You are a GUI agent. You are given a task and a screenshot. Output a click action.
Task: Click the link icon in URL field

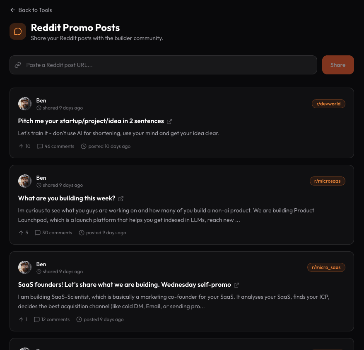coord(18,65)
